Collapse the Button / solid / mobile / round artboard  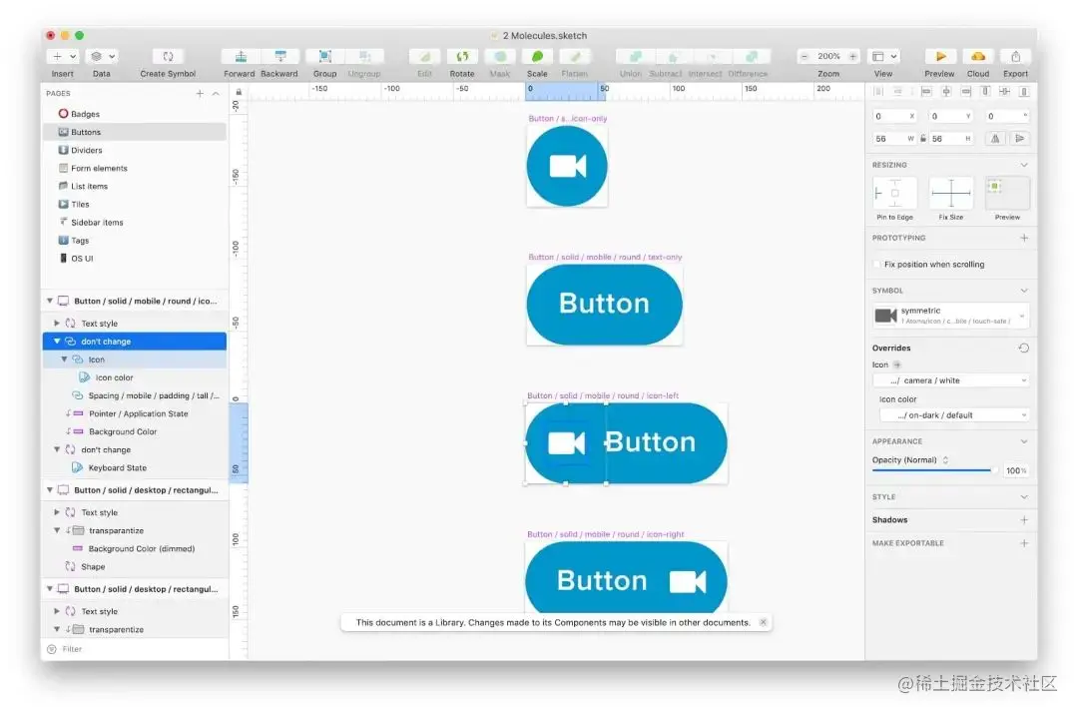(50, 301)
